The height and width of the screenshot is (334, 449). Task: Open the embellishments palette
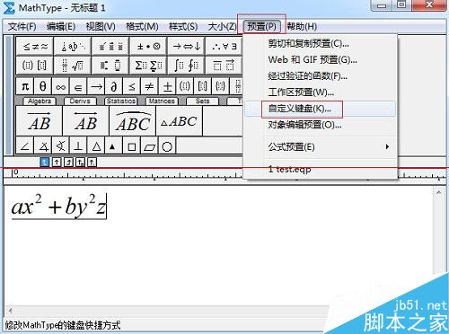click(110, 47)
